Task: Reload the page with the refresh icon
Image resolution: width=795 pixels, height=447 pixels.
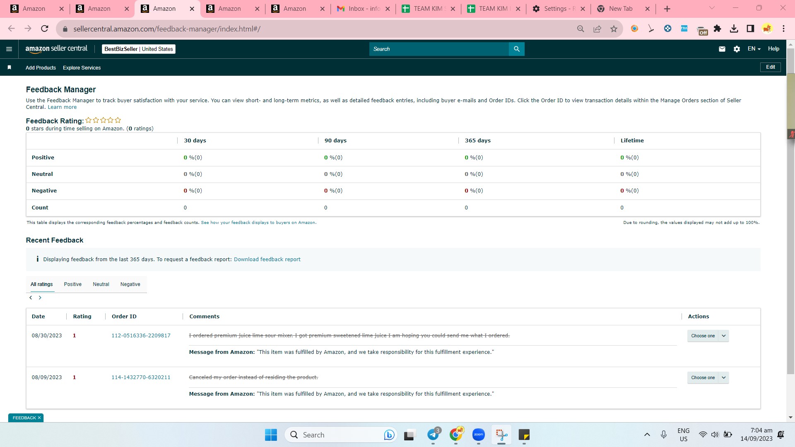Action: click(45, 29)
